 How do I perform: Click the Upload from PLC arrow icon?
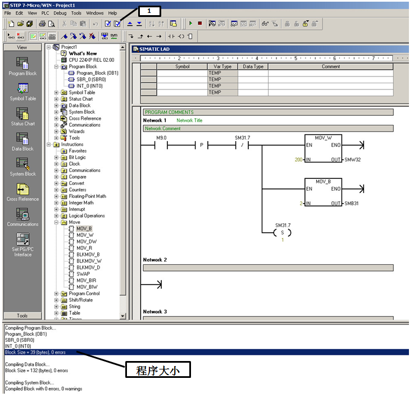click(130, 24)
